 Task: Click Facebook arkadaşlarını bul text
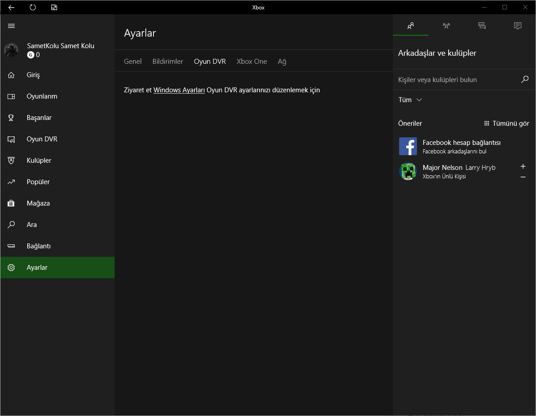point(454,152)
